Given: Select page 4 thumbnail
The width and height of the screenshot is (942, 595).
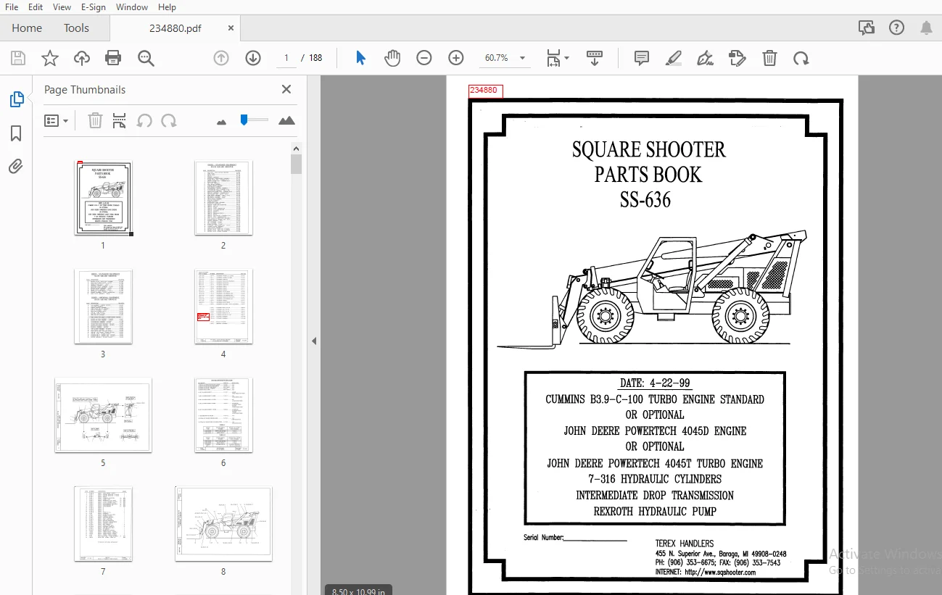Looking at the screenshot, I should click(x=223, y=306).
